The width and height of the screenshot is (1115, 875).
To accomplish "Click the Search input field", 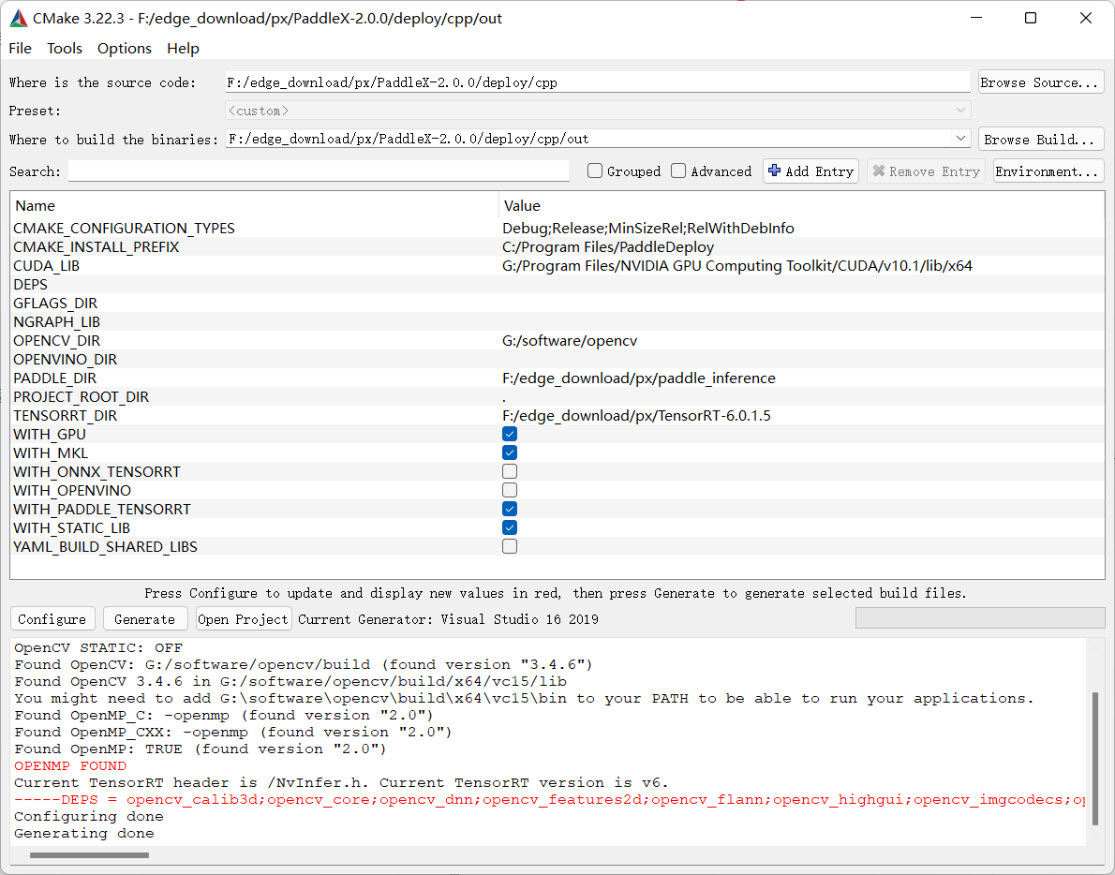I will [x=319, y=171].
